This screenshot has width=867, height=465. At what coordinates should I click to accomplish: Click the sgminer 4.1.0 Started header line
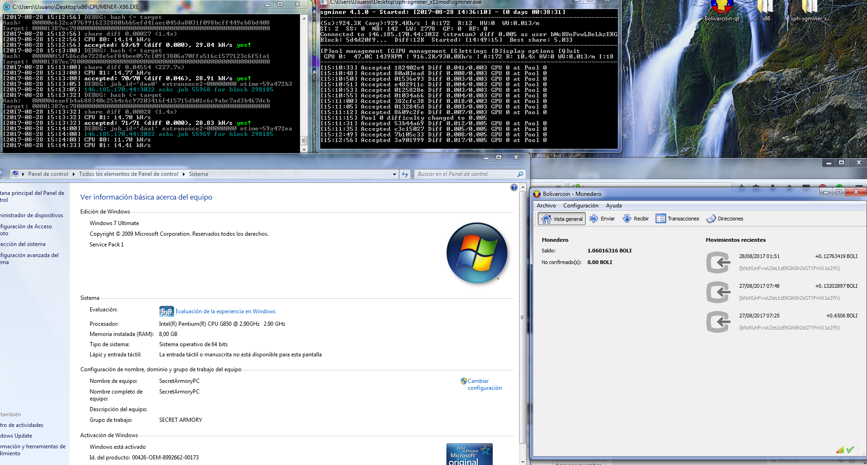[x=443, y=12]
